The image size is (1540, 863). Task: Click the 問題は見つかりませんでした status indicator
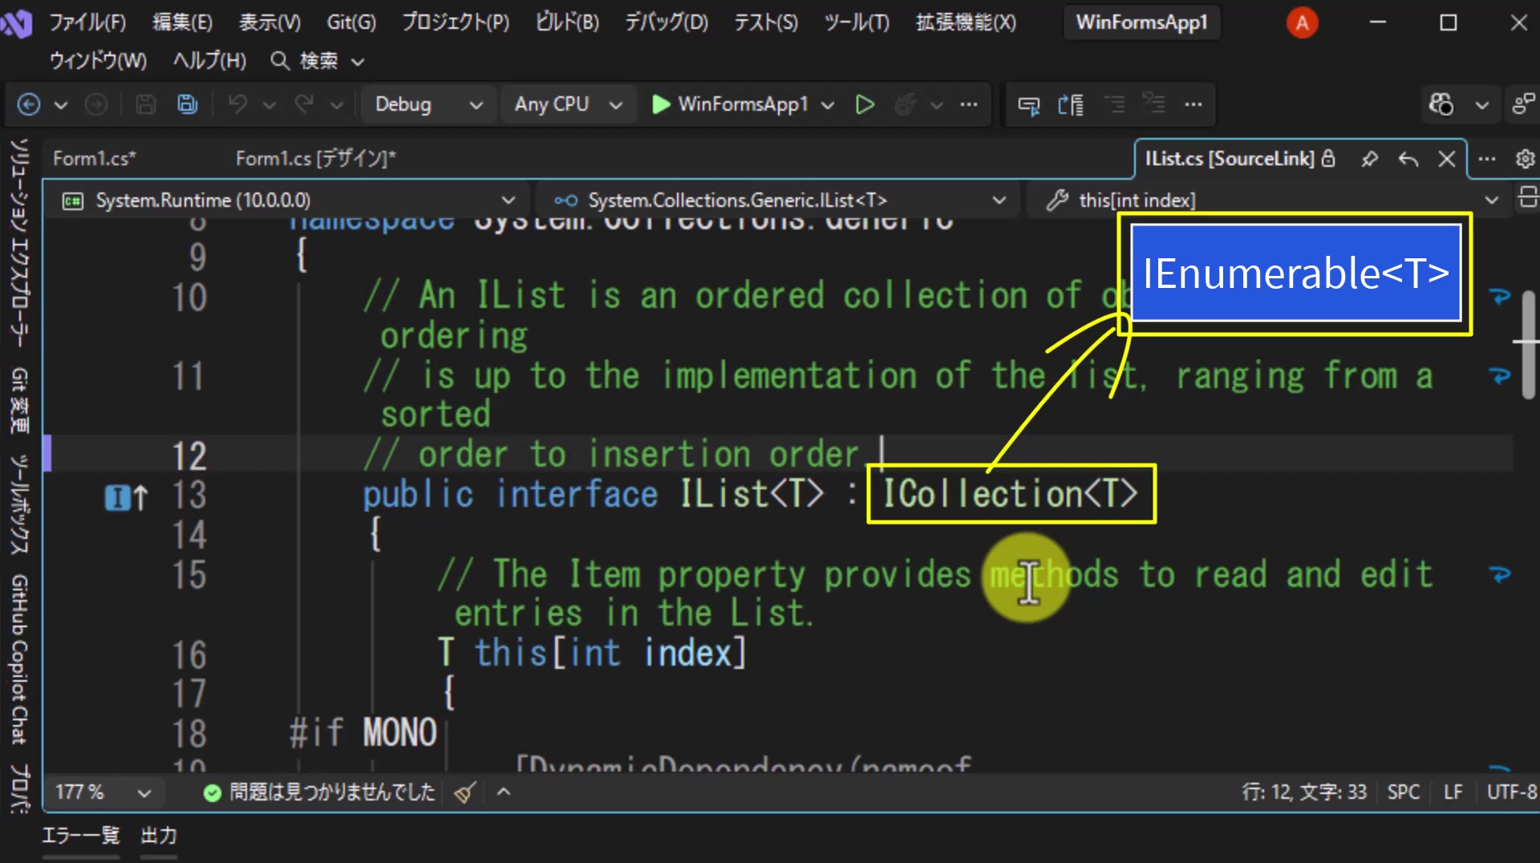coord(319,792)
